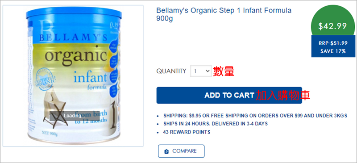This screenshot has width=357, height=163.
Task: Click the 43 Reward Points line
Action: [187, 132]
